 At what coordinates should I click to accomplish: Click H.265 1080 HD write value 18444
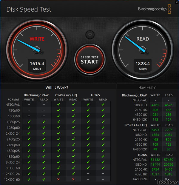click(155, 164)
